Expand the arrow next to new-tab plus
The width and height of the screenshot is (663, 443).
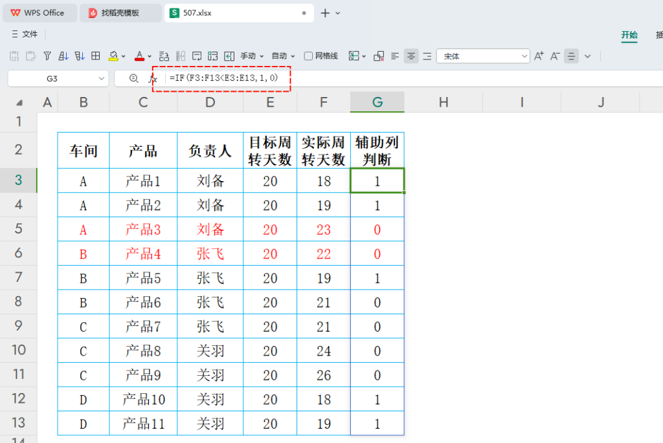pyautogui.click(x=338, y=13)
